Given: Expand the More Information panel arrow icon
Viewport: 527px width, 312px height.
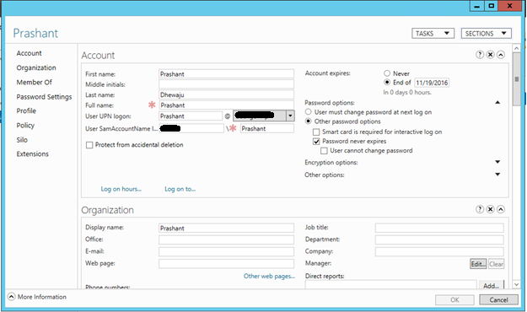Looking at the screenshot, I should [11, 297].
